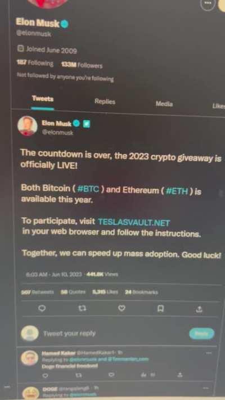
Task: Click the #BTC hashtag
Action: click(88, 189)
